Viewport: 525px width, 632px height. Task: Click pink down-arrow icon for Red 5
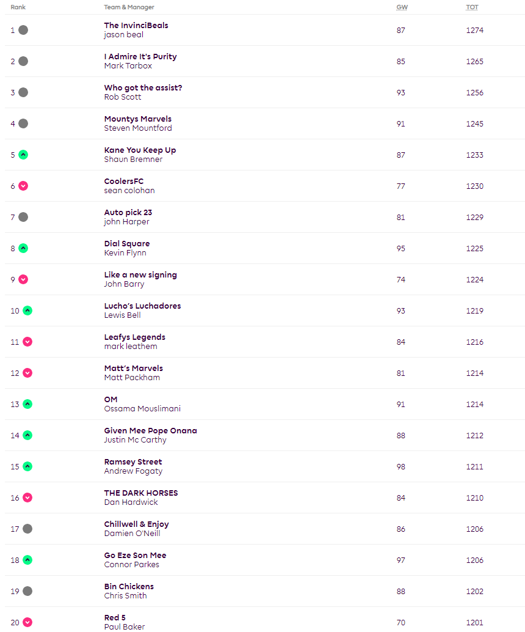coord(27,622)
